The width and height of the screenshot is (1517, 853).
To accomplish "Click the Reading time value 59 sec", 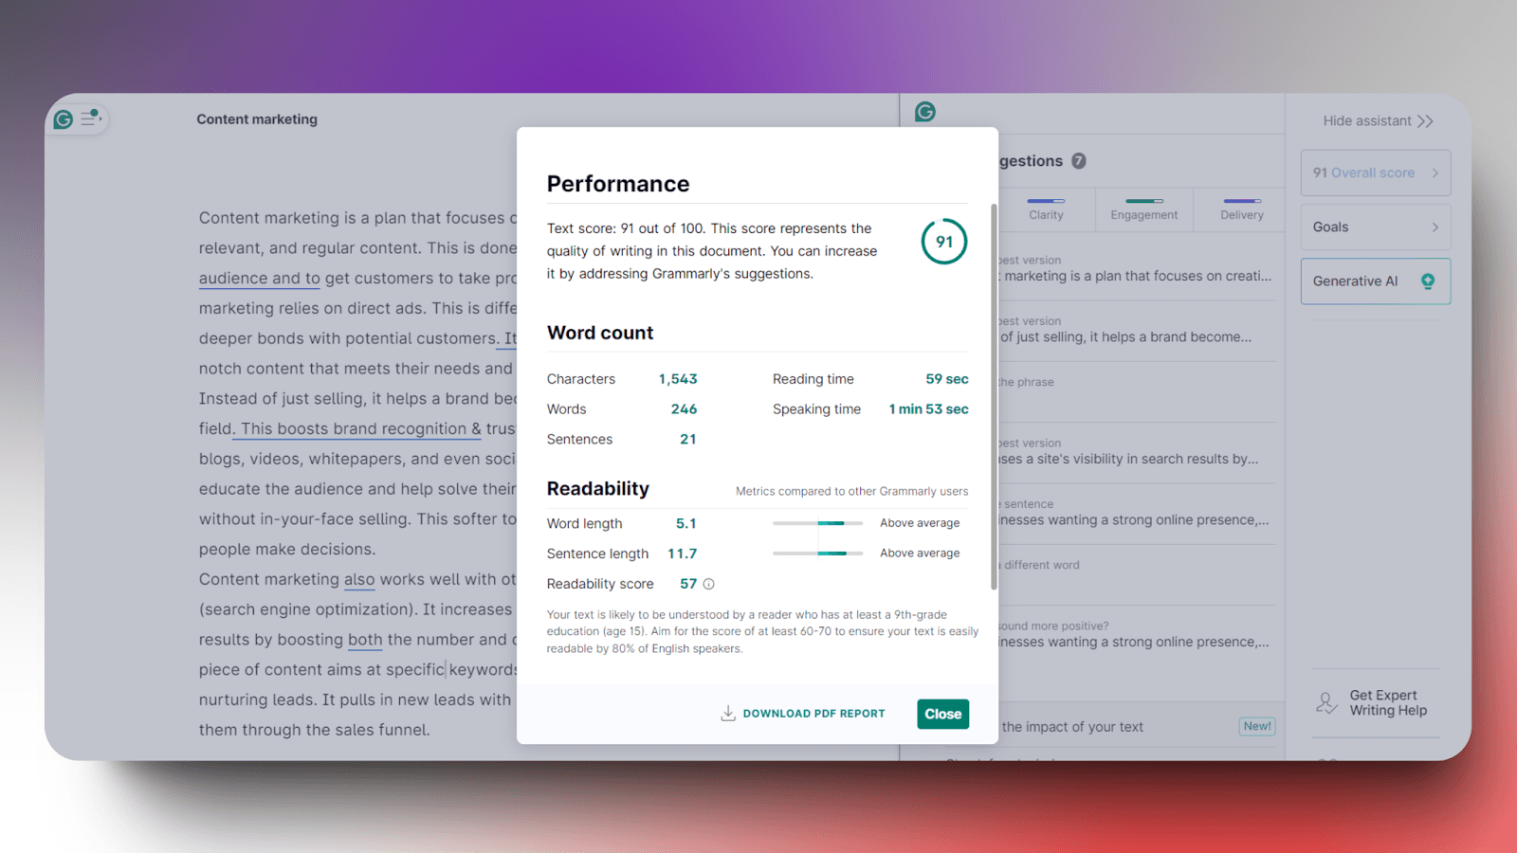I will coord(947,379).
